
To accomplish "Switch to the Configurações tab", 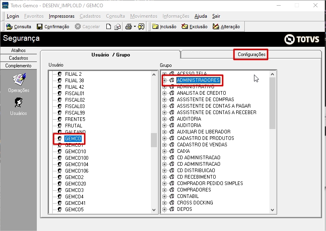I will [252, 54].
